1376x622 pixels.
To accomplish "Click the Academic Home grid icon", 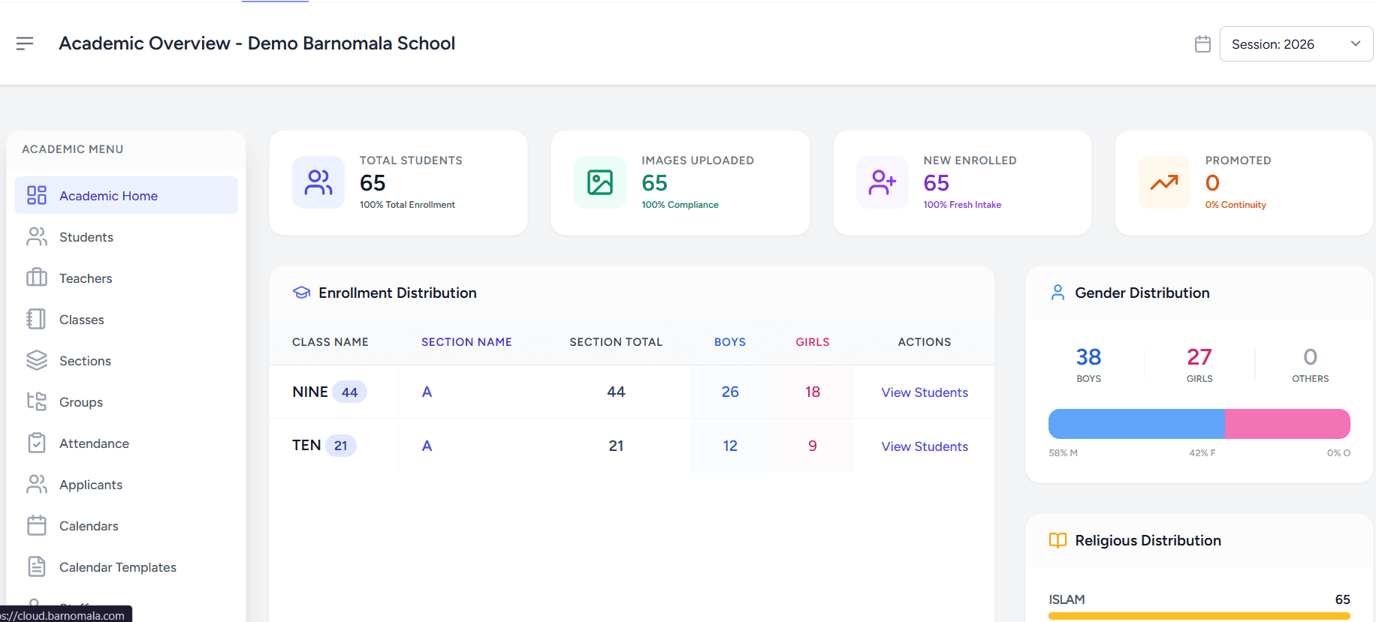I will pos(37,195).
